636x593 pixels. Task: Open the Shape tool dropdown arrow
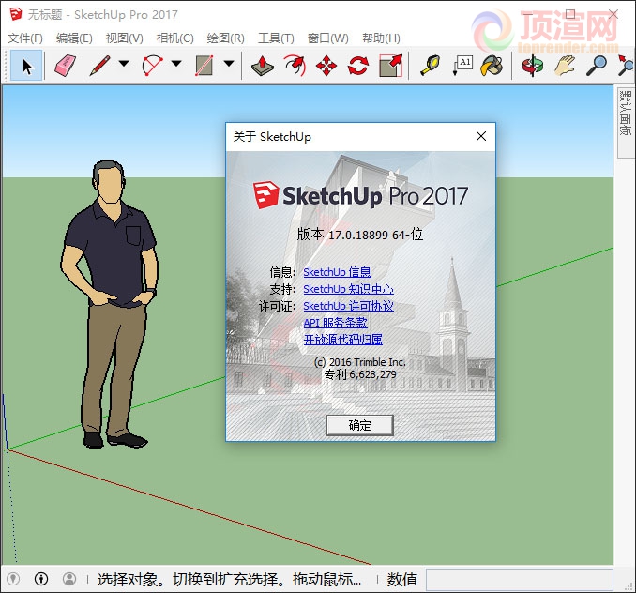point(229,64)
